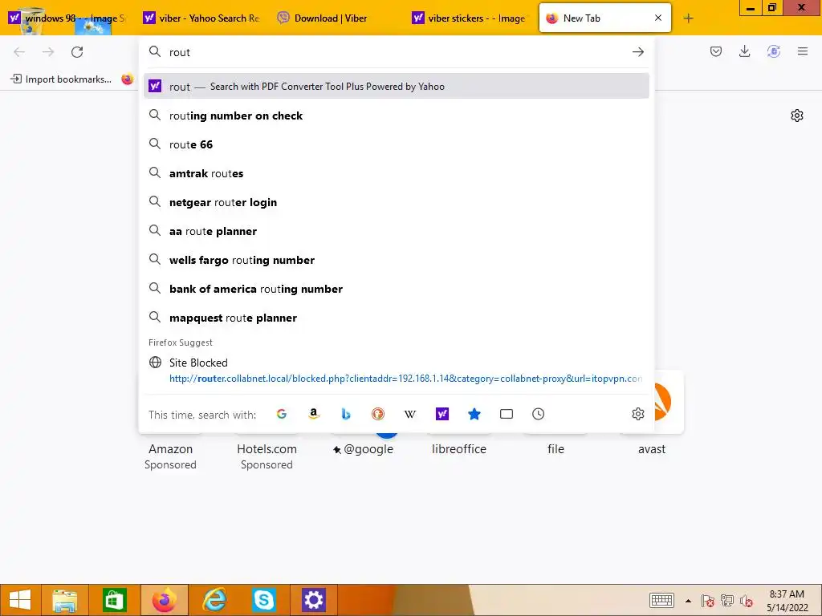Click the network tray icon
Image resolution: width=822 pixels, height=616 pixels.
[727, 601]
